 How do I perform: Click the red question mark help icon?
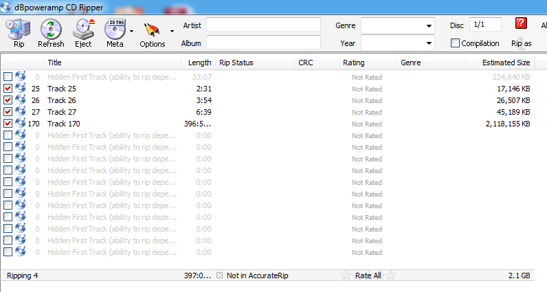(x=521, y=23)
